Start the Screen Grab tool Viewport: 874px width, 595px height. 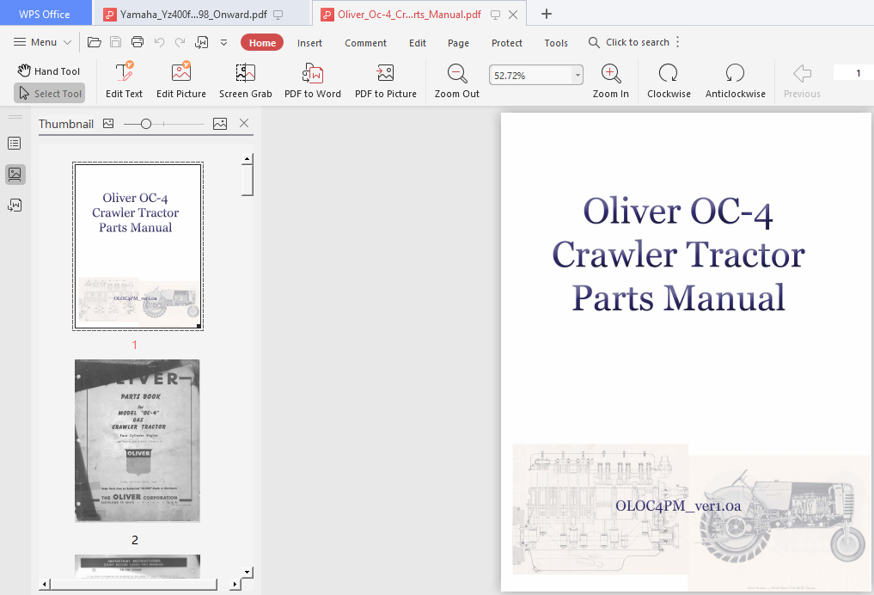[245, 80]
